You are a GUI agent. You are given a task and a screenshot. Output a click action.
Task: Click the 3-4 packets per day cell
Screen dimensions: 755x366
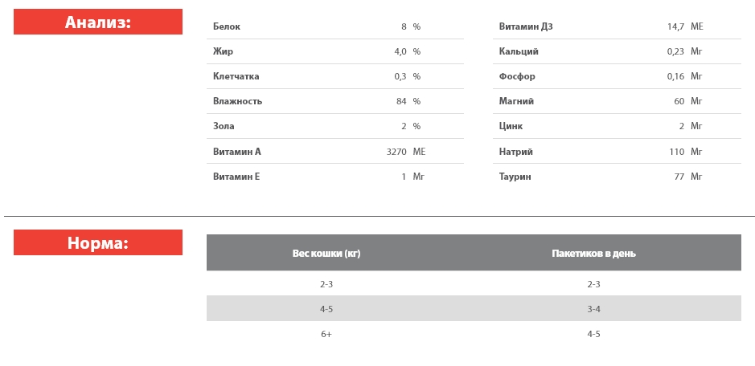593,309
